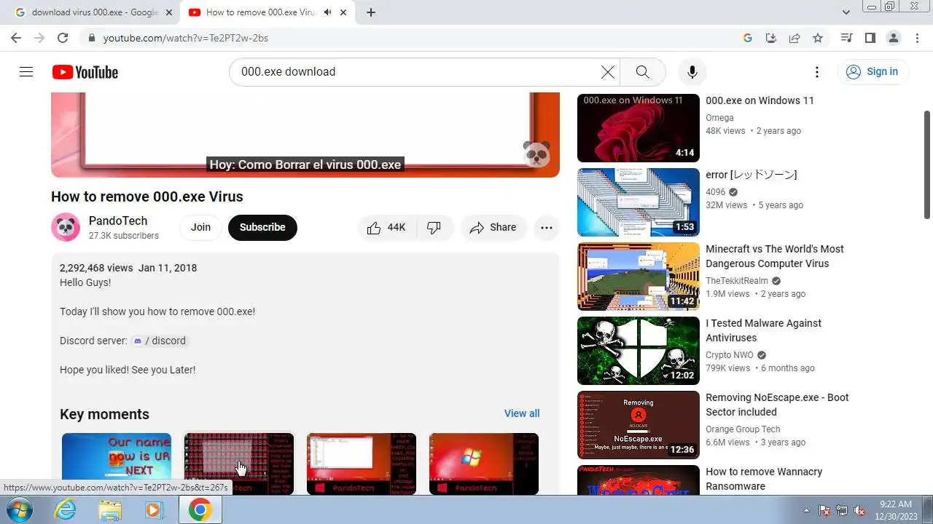Open media controls icon in Chrome toolbar
The width and height of the screenshot is (933, 524).
(846, 38)
